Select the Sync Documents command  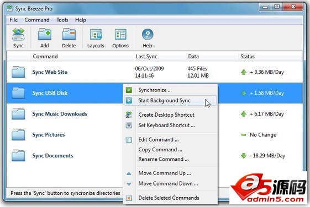(53, 156)
